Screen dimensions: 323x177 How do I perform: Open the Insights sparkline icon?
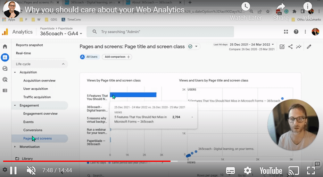(298, 47)
